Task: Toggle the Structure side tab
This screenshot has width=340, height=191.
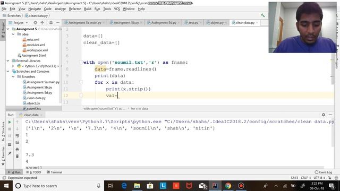Action: pyautogui.click(x=3, y=132)
